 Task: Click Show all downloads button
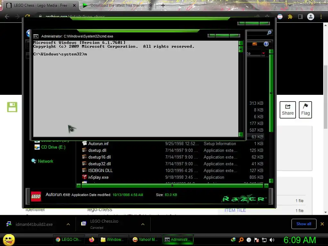click(x=304, y=224)
